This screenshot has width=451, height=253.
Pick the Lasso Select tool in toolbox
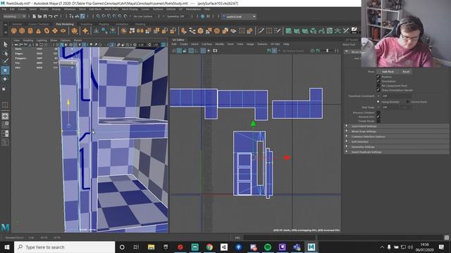click(x=5, y=53)
